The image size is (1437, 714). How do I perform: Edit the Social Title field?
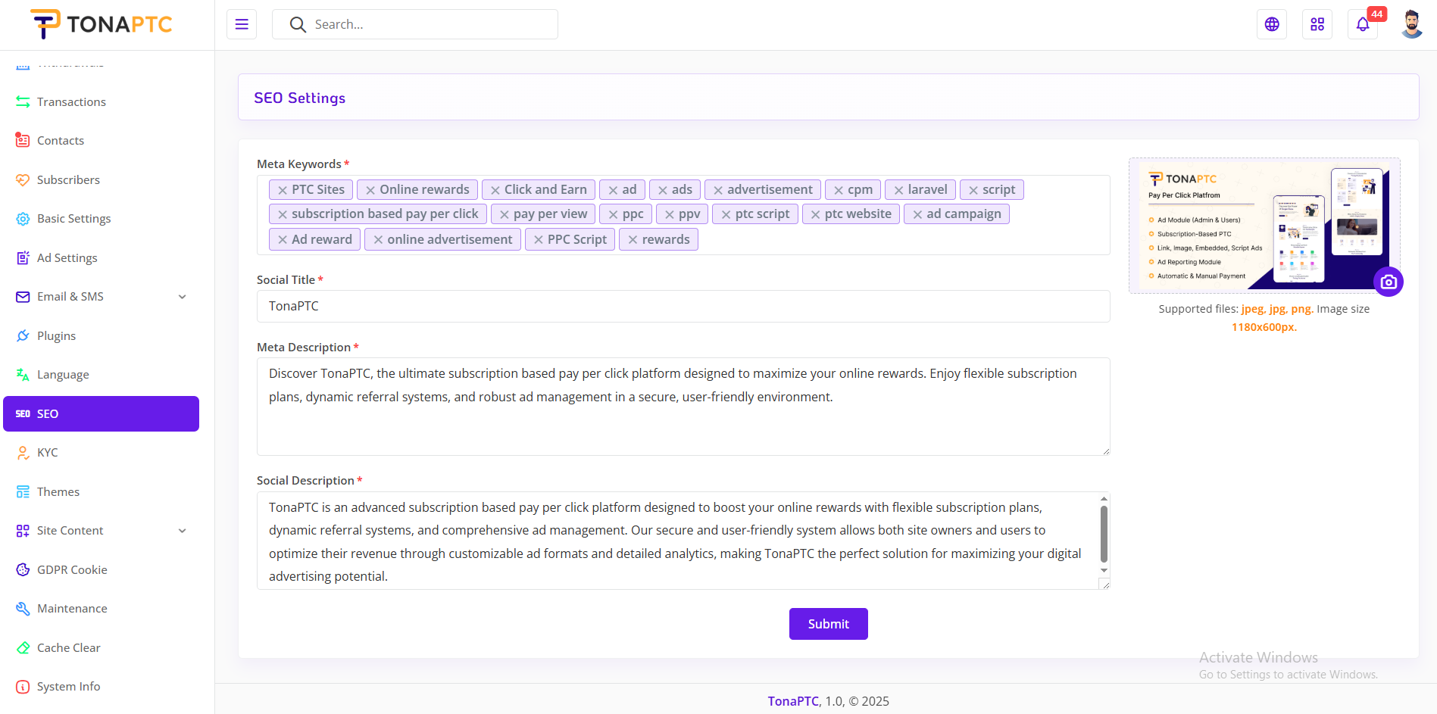683,306
